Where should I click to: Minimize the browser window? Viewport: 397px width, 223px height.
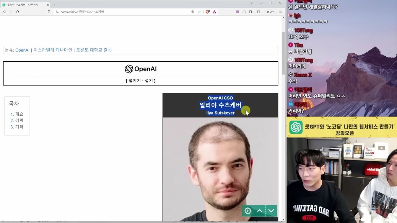(x=261, y=3)
